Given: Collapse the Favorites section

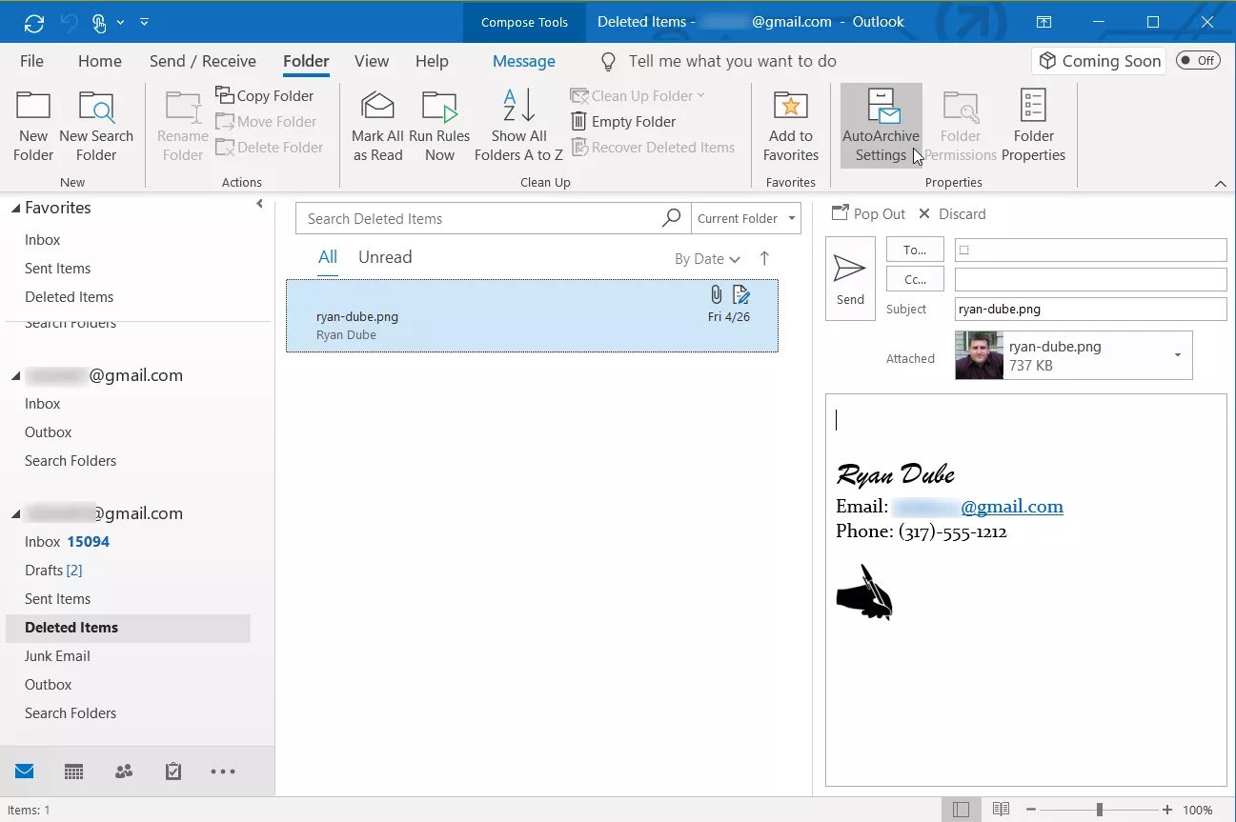Looking at the screenshot, I should click(15, 209).
